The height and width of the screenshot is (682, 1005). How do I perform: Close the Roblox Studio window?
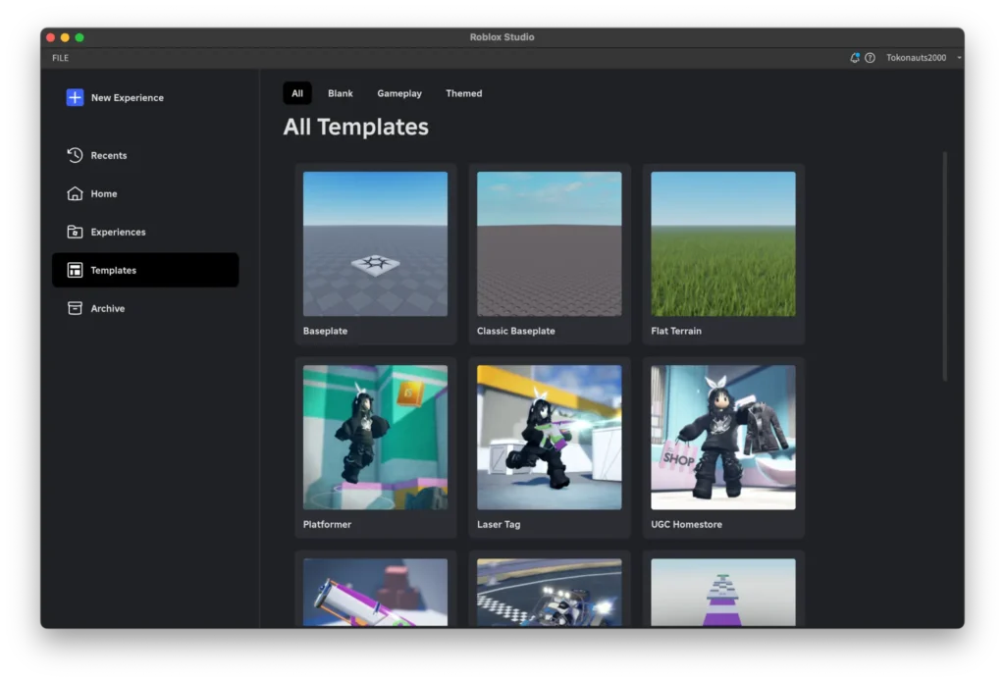coord(51,38)
